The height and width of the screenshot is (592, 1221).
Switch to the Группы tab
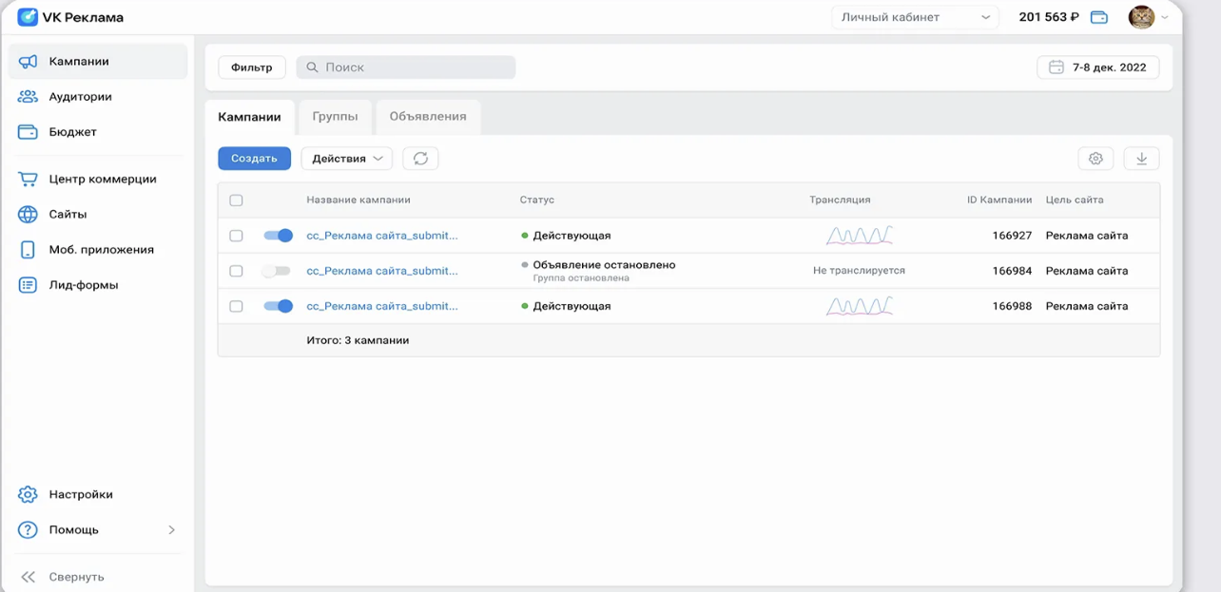pyautogui.click(x=335, y=117)
